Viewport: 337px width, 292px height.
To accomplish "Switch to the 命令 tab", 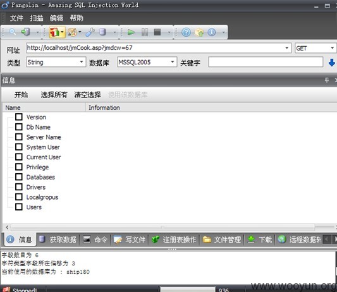I will 95,240.
